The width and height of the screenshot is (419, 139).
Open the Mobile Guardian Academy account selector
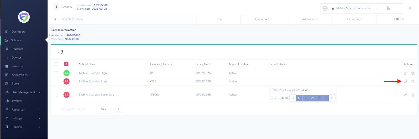[x=353, y=8]
